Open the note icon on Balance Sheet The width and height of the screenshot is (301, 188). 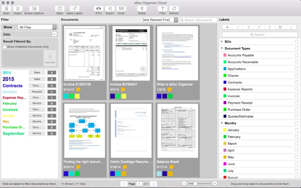pyautogui.click(x=172, y=167)
